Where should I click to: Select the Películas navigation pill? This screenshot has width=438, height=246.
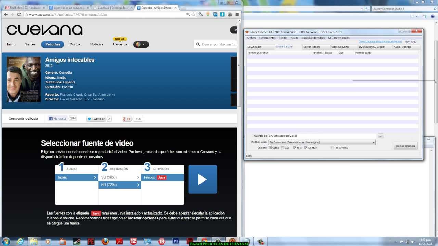pos(53,44)
